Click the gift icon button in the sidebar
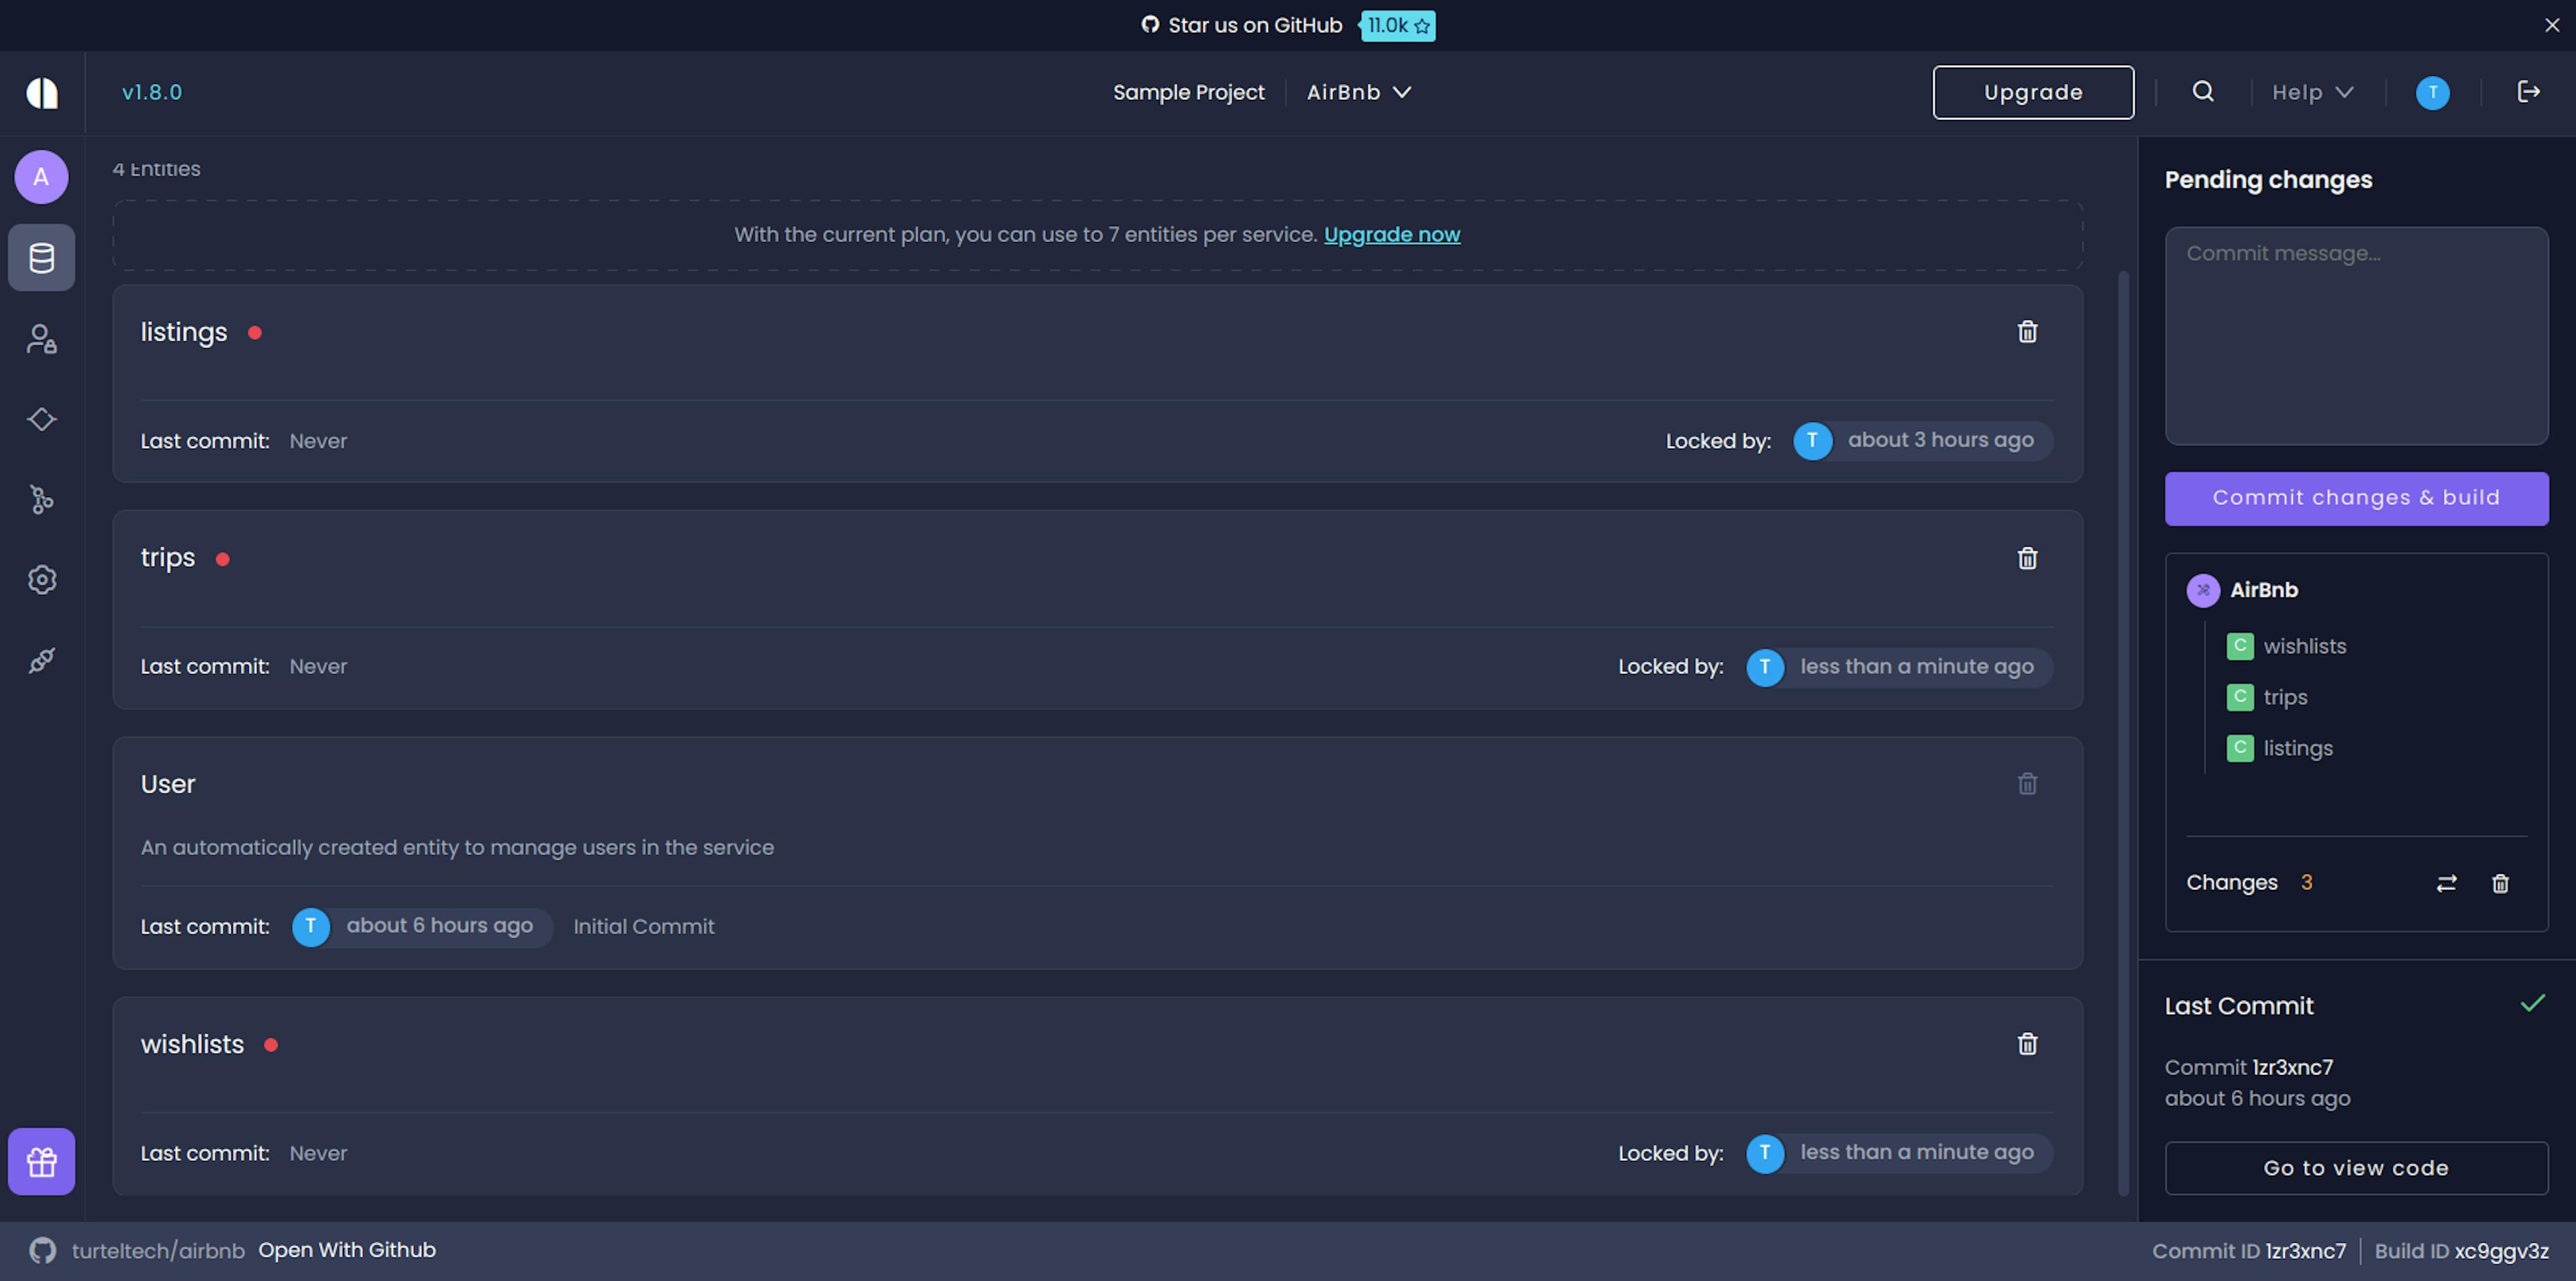 (41, 1161)
